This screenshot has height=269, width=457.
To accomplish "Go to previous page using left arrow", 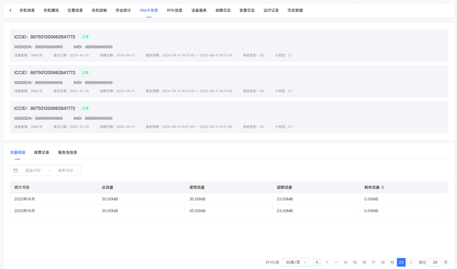I will coord(317,262).
